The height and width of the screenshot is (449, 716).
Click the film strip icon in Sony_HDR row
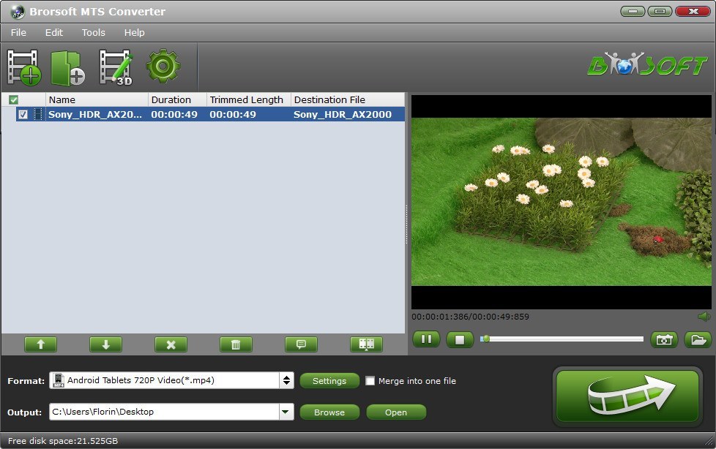pyautogui.click(x=38, y=115)
